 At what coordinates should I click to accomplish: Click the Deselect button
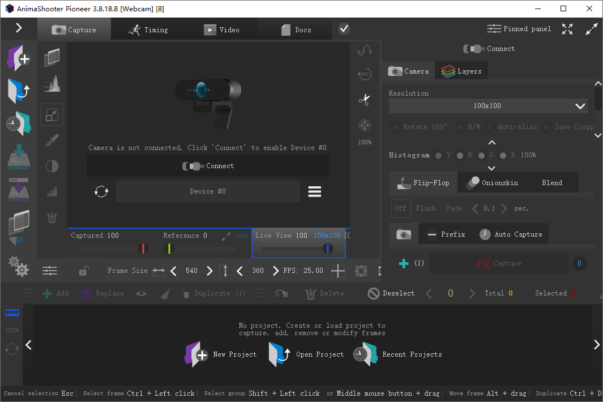(x=391, y=293)
